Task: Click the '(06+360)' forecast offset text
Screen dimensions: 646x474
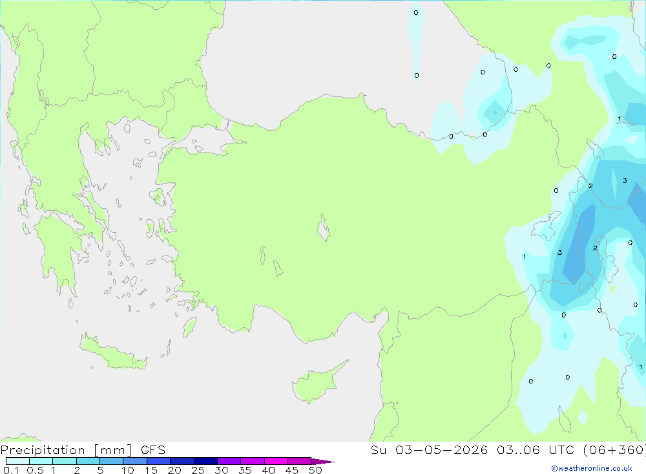Action: (614, 450)
